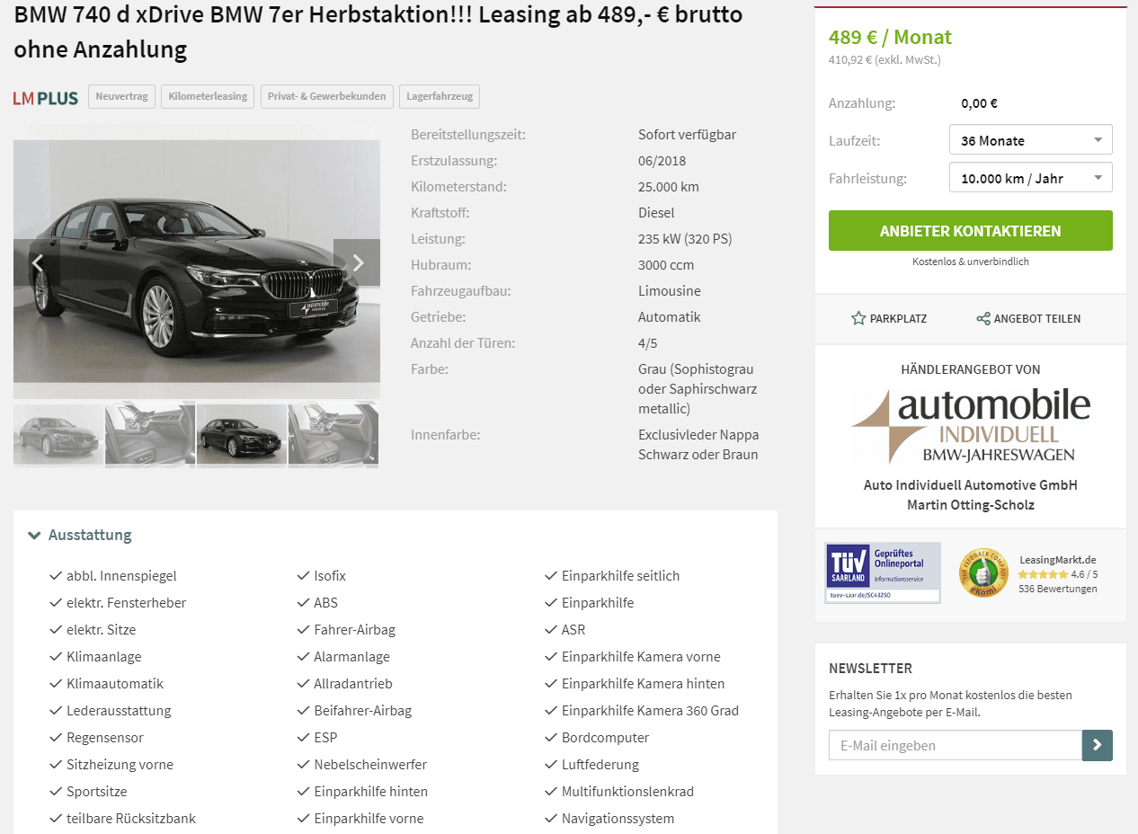
Task: Click the Neuvertrag tag
Action: click(121, 96)
